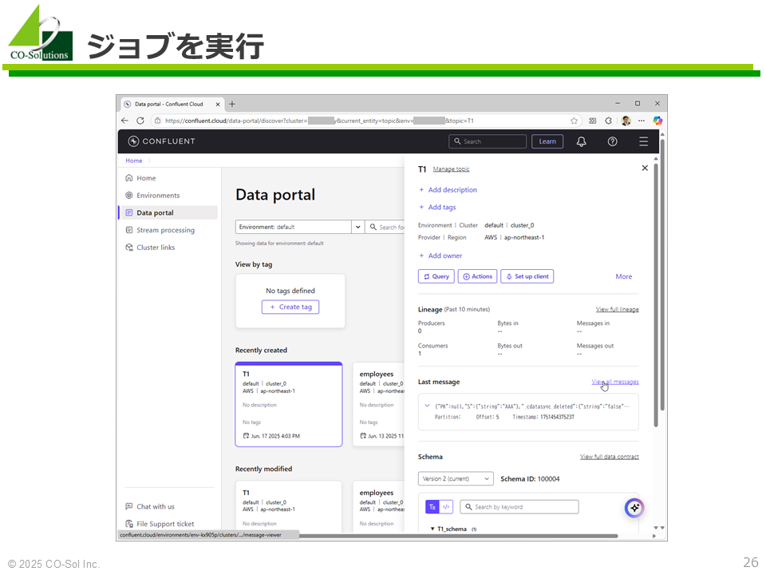Open View full data contract link
Image resolution: width=766 pixels, height=575 pixels.
pos(609,457)
